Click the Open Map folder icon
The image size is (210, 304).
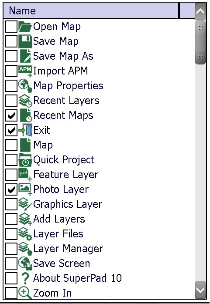[25, 27]
